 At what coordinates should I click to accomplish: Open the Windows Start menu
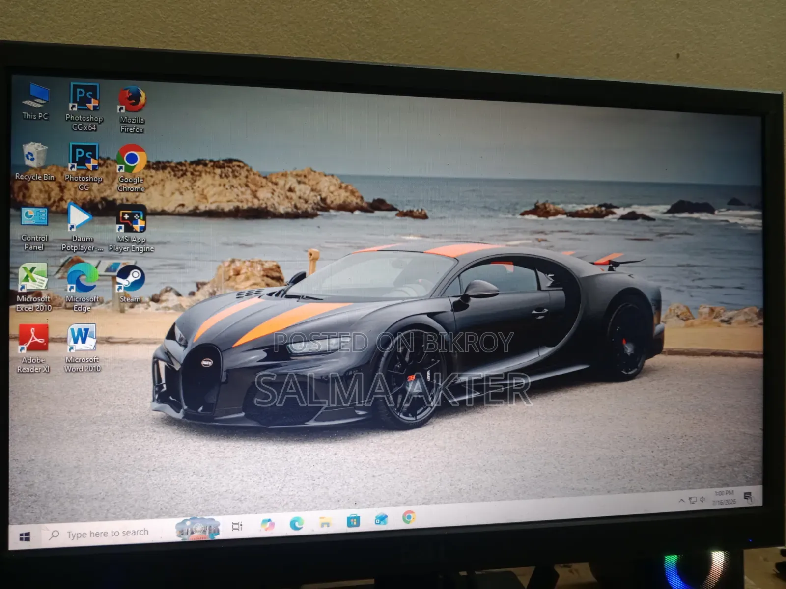pos(25,537)
